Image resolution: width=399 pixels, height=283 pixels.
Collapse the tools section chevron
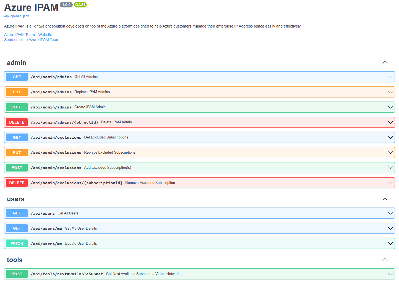point(385,260)
